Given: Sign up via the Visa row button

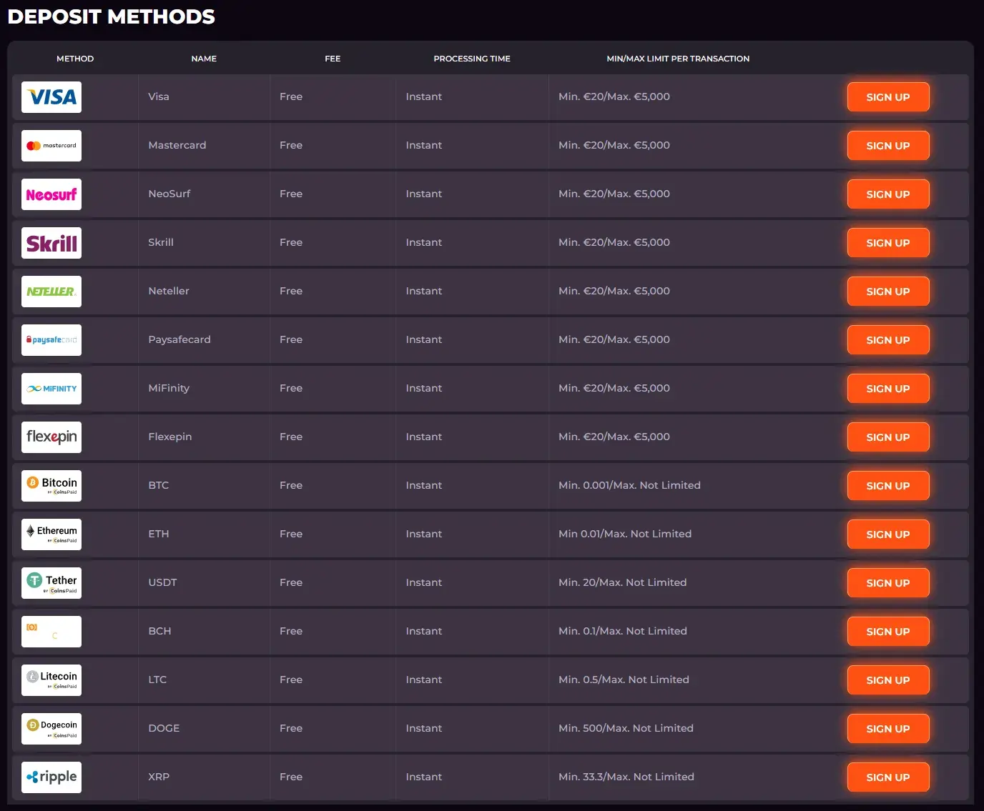Looking at the screenshot, I should pos(888,97).
